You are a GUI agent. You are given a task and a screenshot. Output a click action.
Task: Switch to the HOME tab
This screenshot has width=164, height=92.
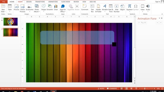click(12, 2)
